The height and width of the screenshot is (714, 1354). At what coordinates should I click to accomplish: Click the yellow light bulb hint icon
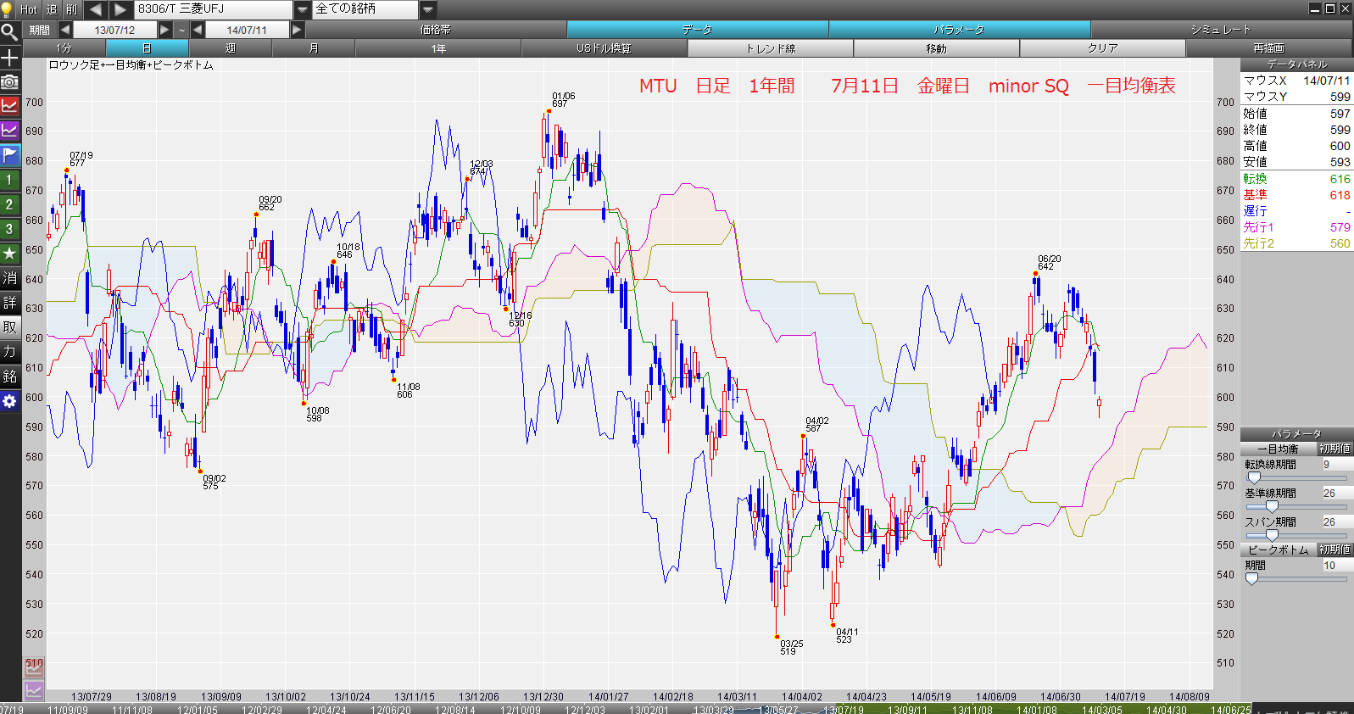[8, 9]
